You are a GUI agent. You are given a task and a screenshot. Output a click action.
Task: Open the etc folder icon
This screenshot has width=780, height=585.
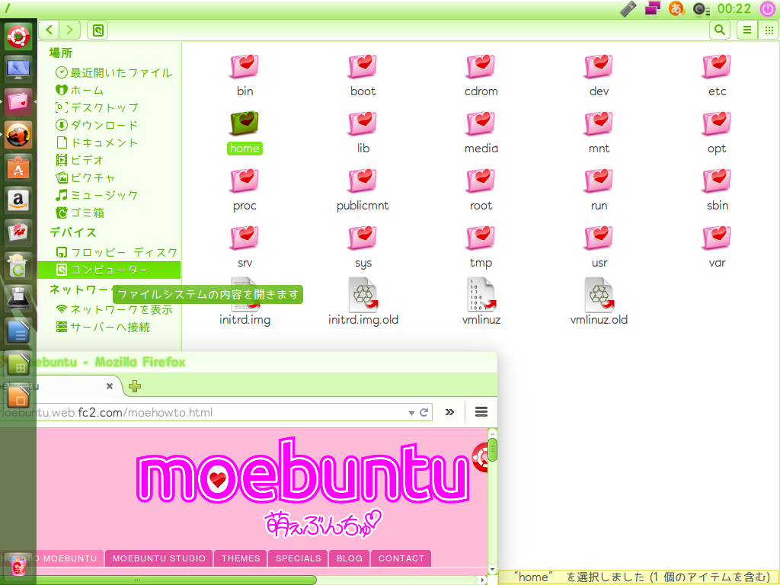(717, 69)
